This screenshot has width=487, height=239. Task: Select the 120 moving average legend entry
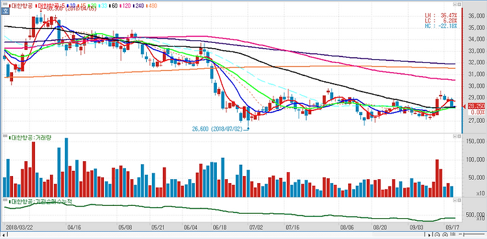(125, 6)
